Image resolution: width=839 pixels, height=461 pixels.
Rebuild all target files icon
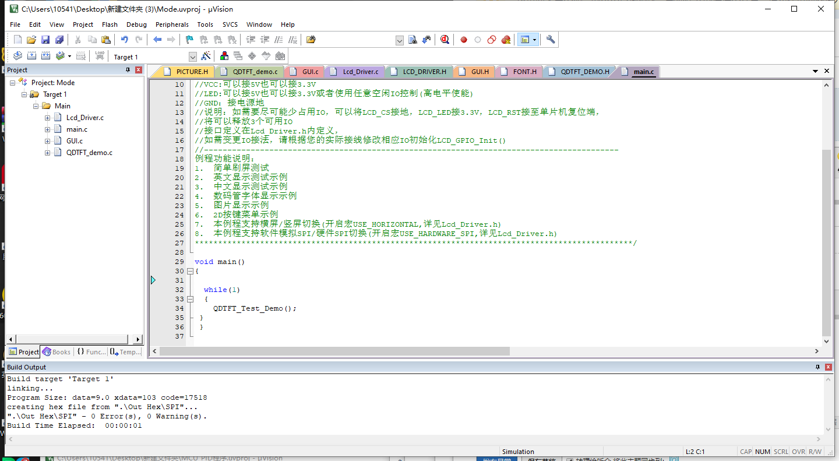[45, 56]
